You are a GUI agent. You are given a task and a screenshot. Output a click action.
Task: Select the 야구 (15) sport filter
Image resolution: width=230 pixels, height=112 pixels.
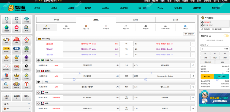tap(106, 27)
